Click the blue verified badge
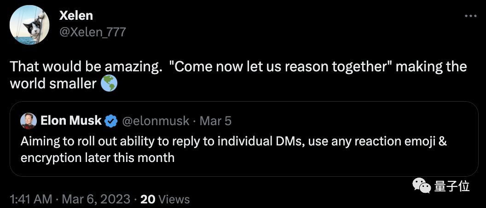486x208 pixels. (x=111, y=121)
